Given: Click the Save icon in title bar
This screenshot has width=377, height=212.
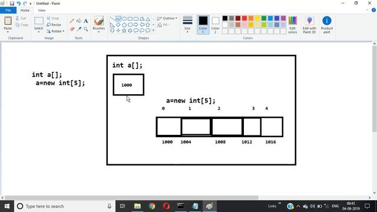Looking at the screenshot, I should [x=12, y=4].
